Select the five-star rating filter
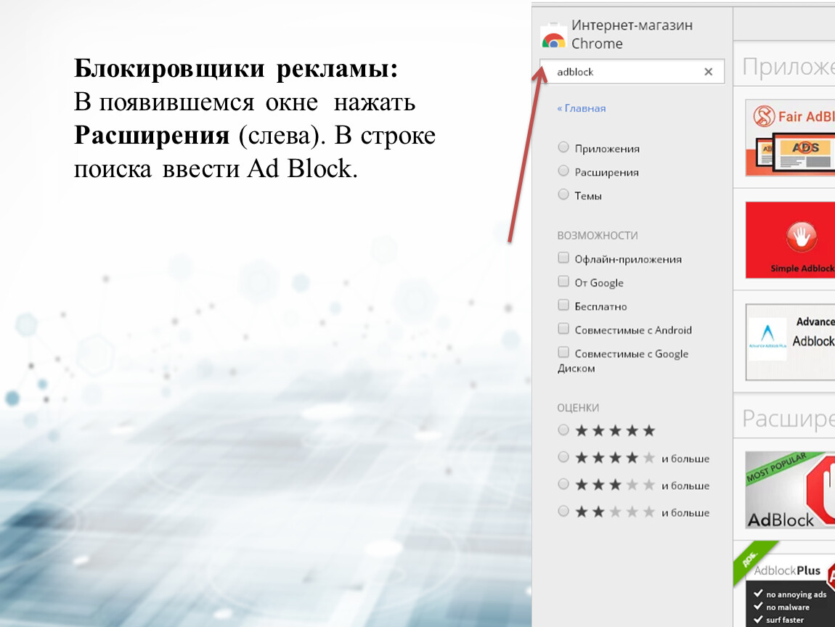Screen dimensions: 835x627 coord(563,430)
